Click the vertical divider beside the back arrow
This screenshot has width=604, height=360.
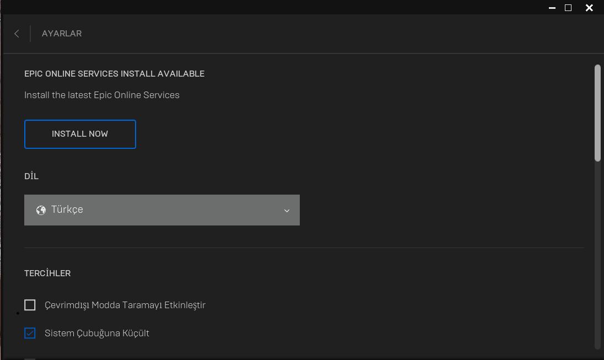point(30,34)
